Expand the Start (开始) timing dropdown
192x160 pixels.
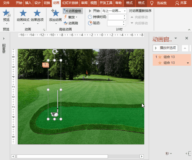(x=125, y=11)
